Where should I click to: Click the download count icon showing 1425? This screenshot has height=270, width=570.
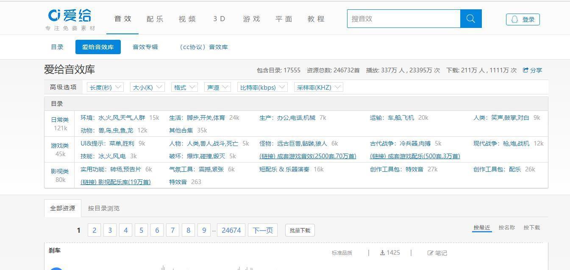click(382, 253)
